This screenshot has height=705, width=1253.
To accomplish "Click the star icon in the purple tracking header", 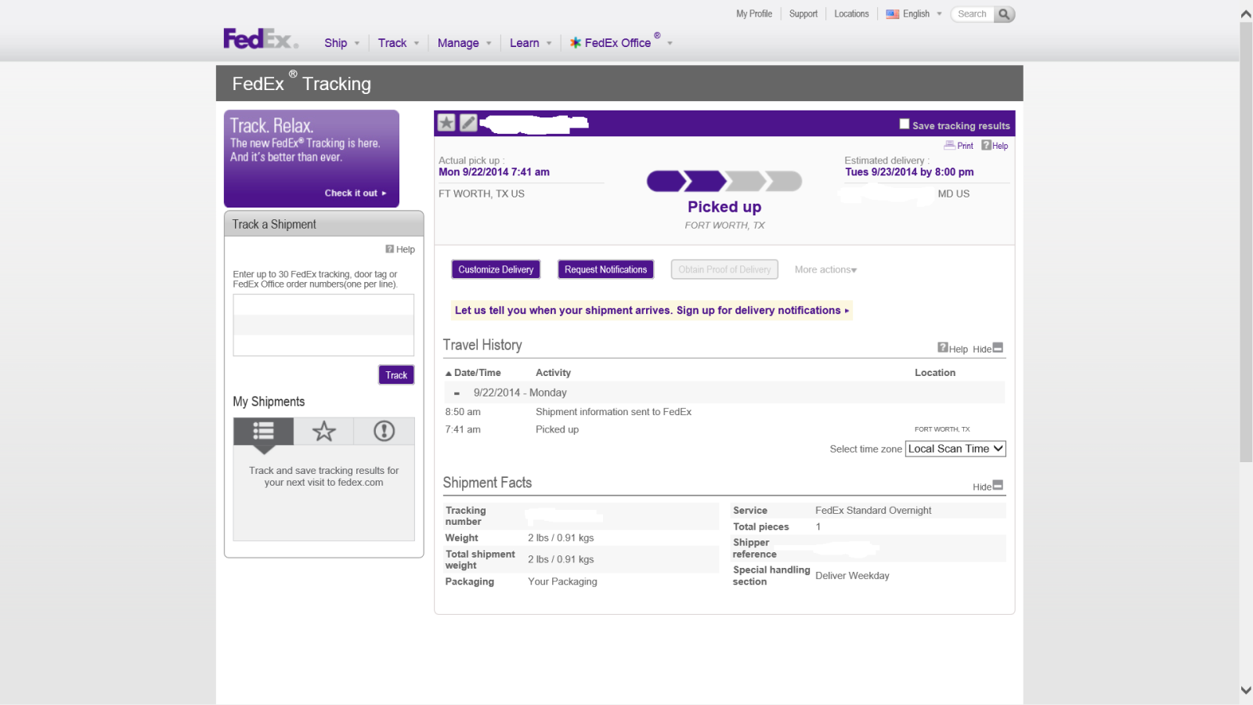I will [x=446, y=122].
